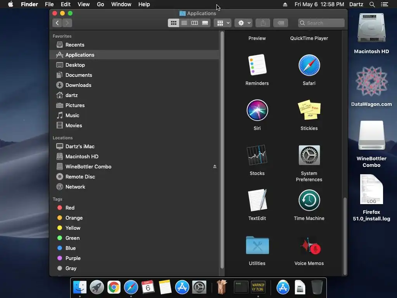Open Pictures in sidebar
The image size is (397, 298).
click(135, 106)
